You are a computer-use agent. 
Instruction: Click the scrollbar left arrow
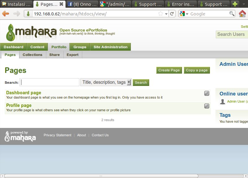click(2, 176)
